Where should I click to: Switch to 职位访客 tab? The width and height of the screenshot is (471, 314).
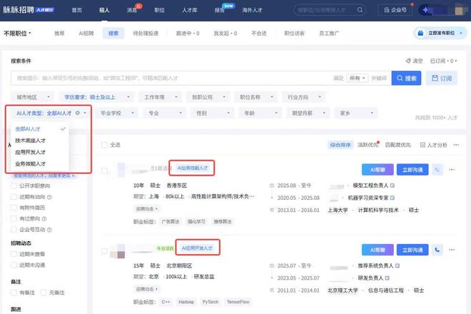tap(294, 33)
